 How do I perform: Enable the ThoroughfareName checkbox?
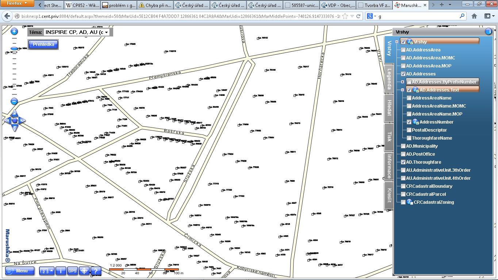pos(409,138)
